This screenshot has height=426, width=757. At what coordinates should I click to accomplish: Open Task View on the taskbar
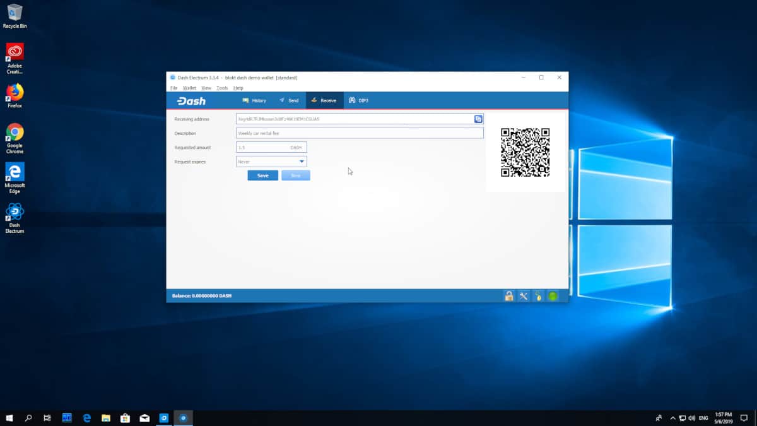point(47,418)
